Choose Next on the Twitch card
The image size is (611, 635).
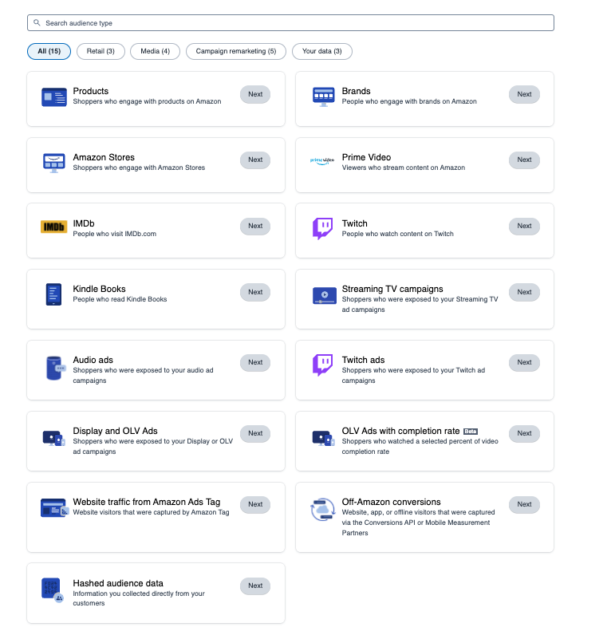[x=524, y=226]
